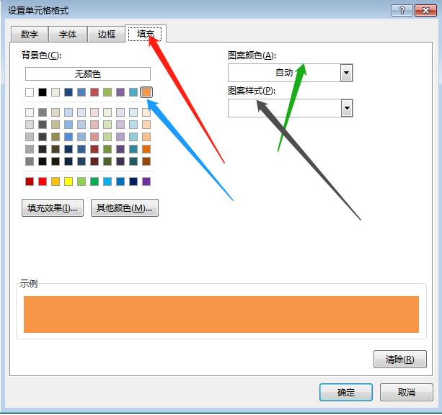
Task: Cancel with the 取消 button
Action: [406, 392]
